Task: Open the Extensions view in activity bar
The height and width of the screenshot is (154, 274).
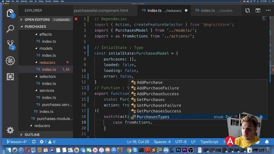Action: coord(10,77)
